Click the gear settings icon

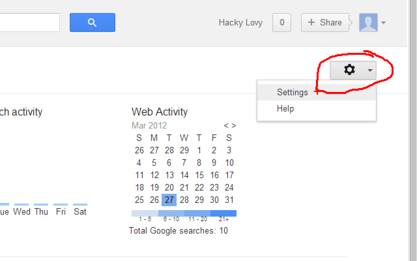coord(349,70)
